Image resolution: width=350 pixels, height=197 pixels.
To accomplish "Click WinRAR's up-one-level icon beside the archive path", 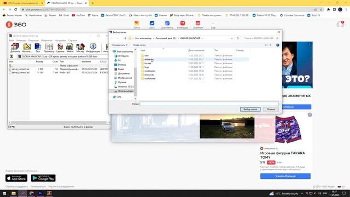I will pos(11,56).
